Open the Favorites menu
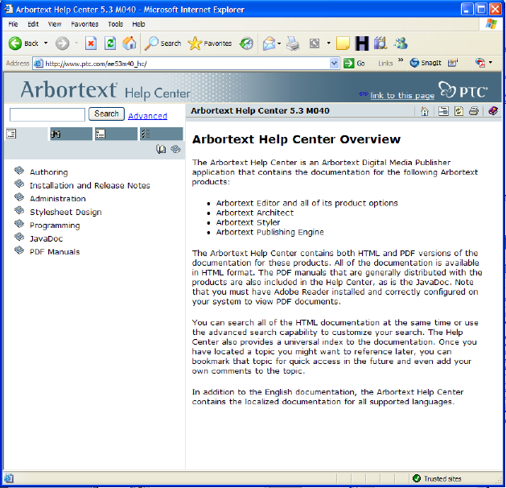Viewport: 506px width, 488px height. click(x=84, y=24)
